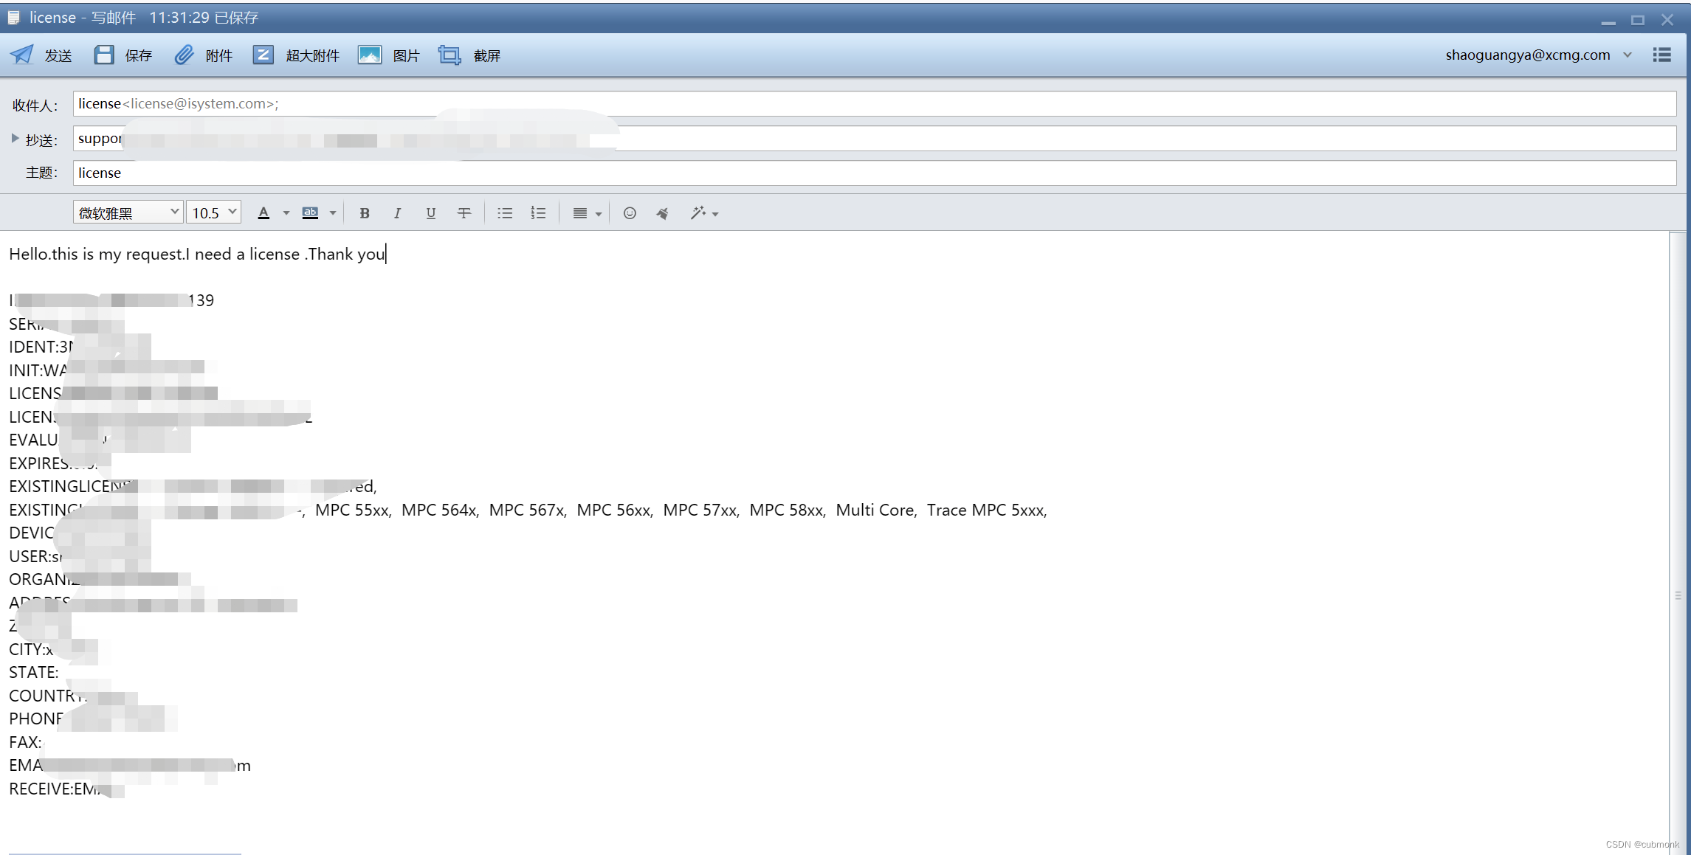Save the draft with the 保存 button
Image resolution: width=1691 pixels, height=855 pixels.
[123, 55]
